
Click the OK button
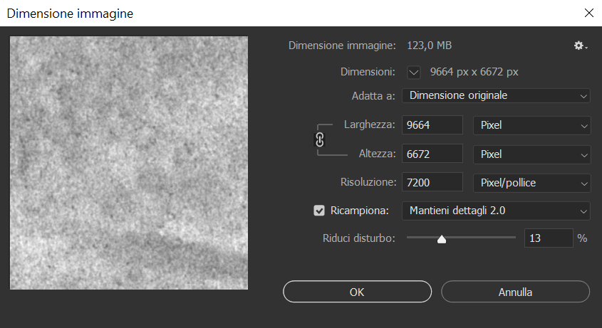[357, 292]
